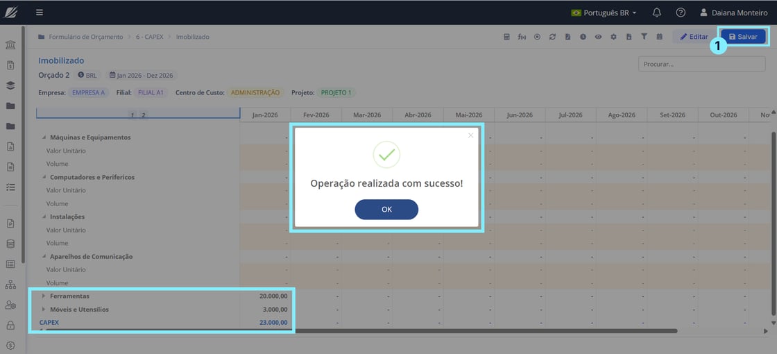Open the gear settings icon in toolbar
The width and height of the screenshot is (777, 354).
613,37
